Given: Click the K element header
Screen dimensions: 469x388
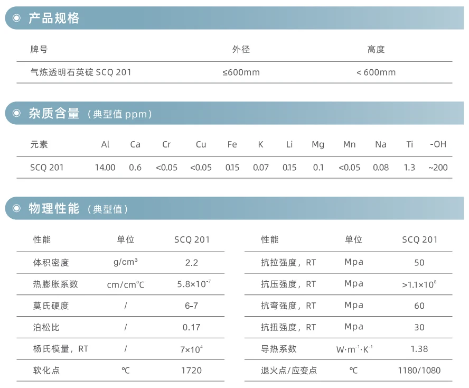Looking at the screenshot, I should pyautogui.click(x=260, y=144).
